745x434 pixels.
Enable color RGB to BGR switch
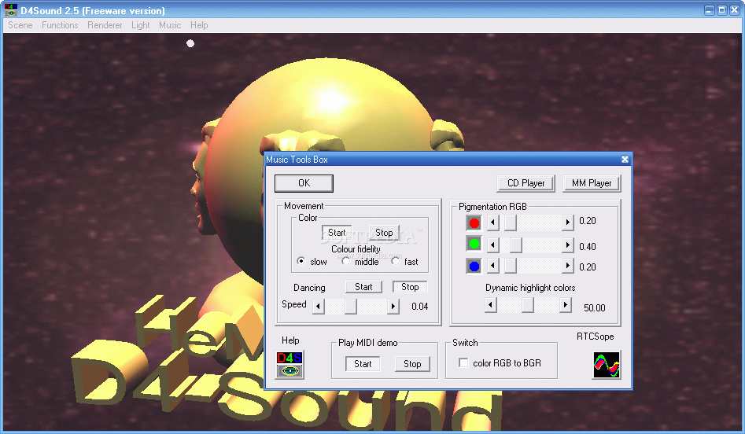point(463,362)
